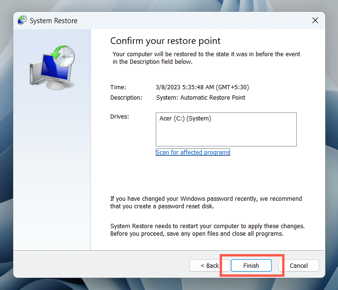This screenshot has width=338, height=290.
Task: Click the System Restore title bar icon
Action: pos(22,20)
